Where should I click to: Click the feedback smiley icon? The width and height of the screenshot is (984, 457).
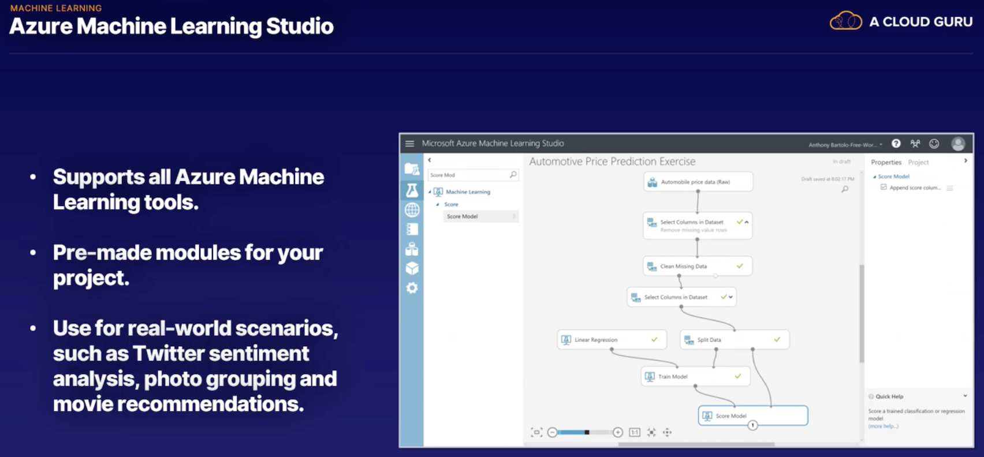pos(934,144)
